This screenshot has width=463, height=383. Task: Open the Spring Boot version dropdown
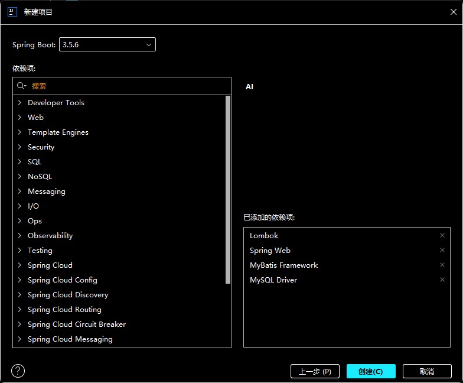tap(107, 45)
